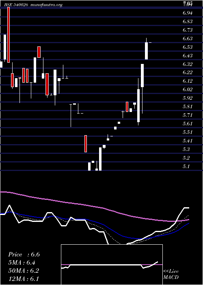Click the 5.71 price axis label
Viewport: 203px width, 285px height.
point(188,115)
